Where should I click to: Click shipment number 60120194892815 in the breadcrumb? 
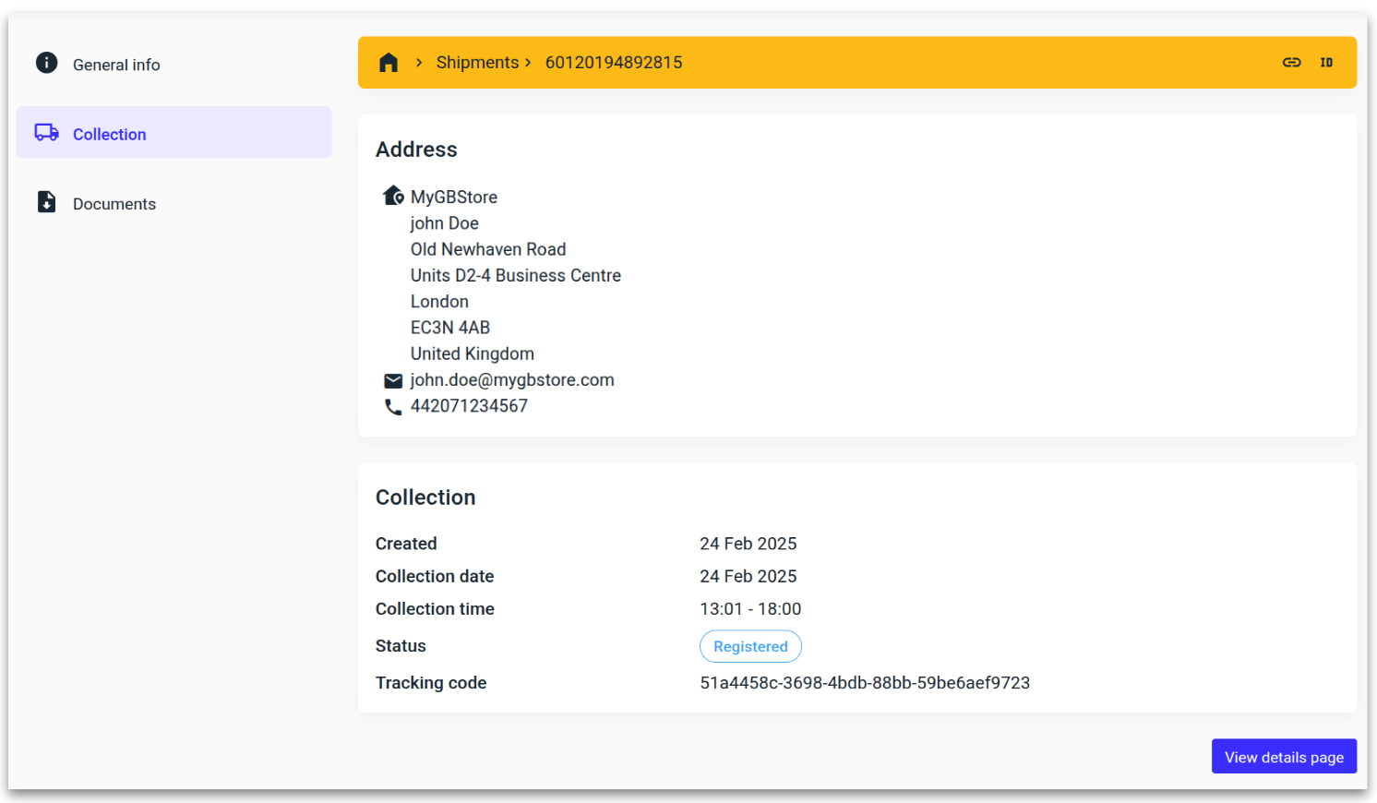[613, 62]
